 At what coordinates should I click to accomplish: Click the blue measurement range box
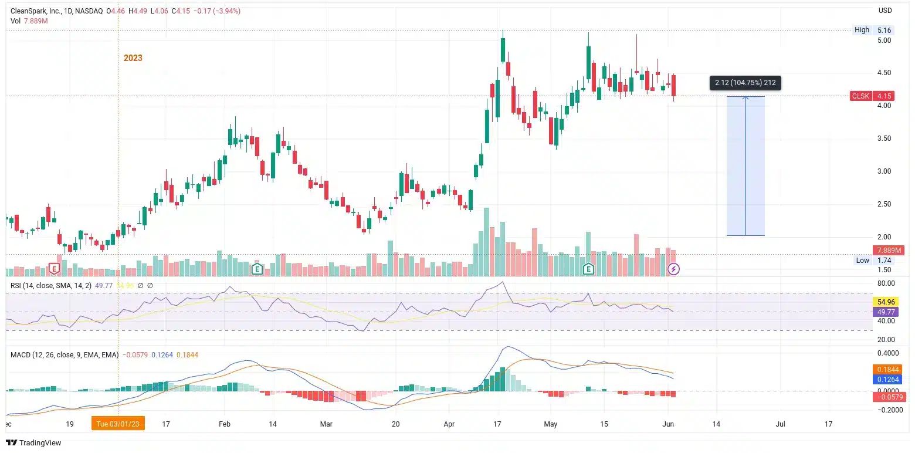(x=745, y=166)
